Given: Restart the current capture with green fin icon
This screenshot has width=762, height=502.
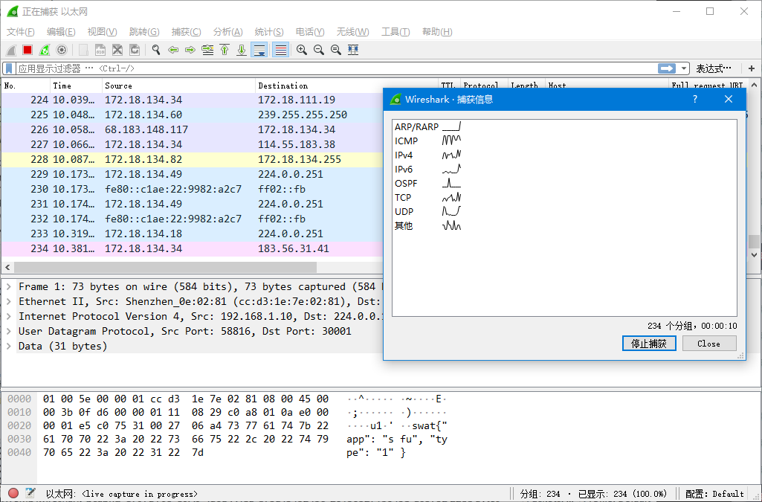Looking at the screenshot, I should tap(45, 50).
